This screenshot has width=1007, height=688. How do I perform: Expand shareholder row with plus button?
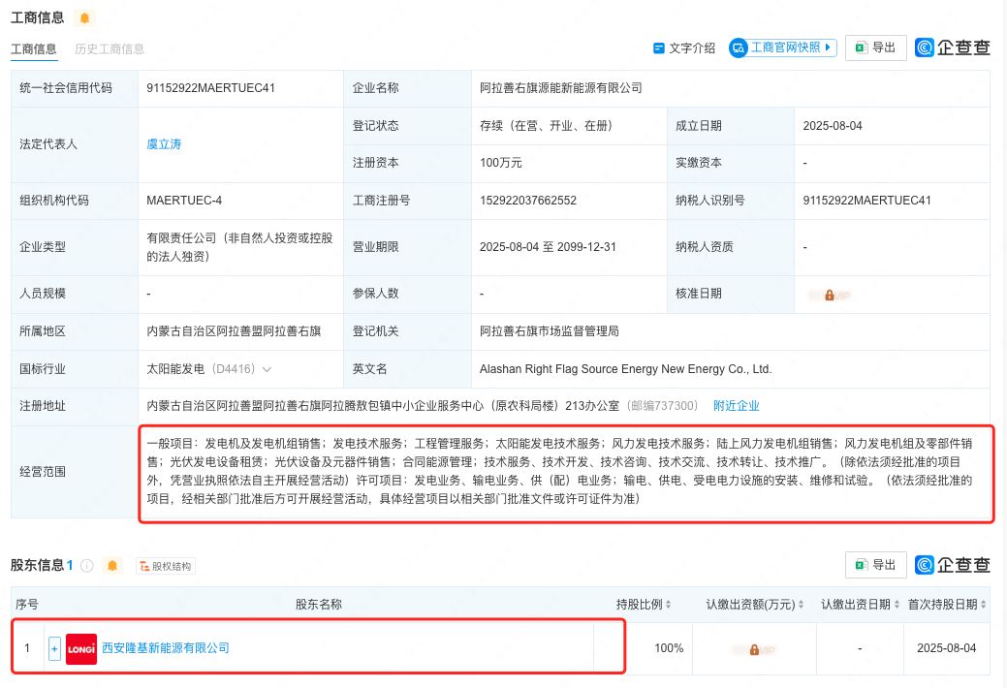(54, 649)
